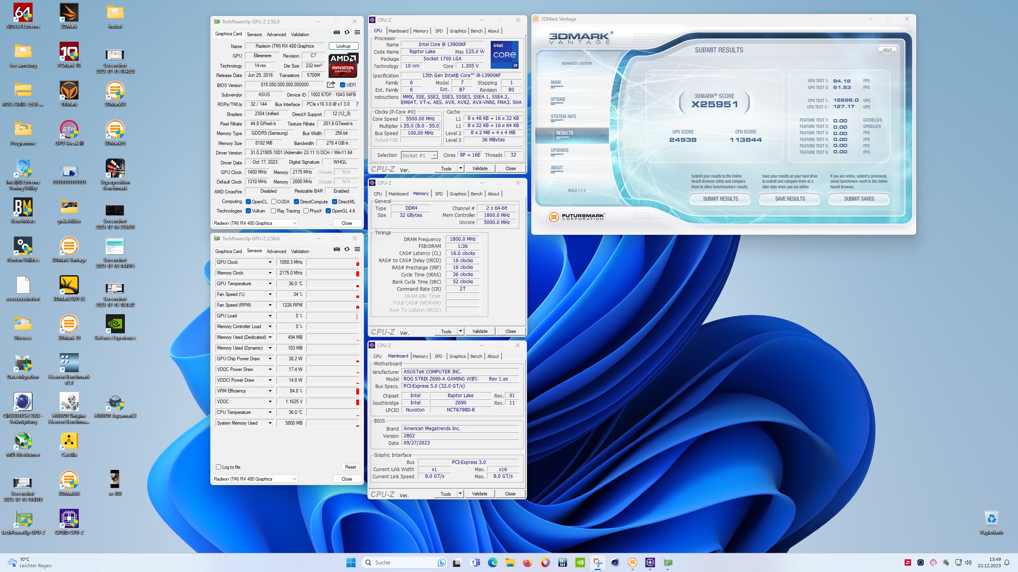
Task: Click Lookup button in GPU-Z
Action: 344,46
